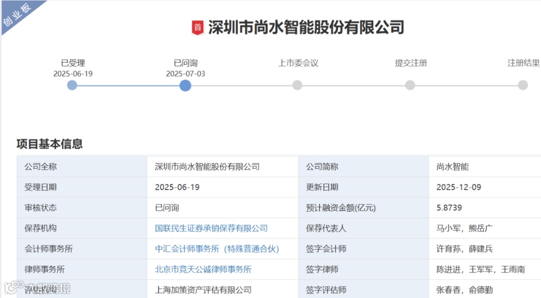This screenshot has width=541, height=298.
Task: Click the 受理日期 label cell
Action: click(x=82, y=187)
